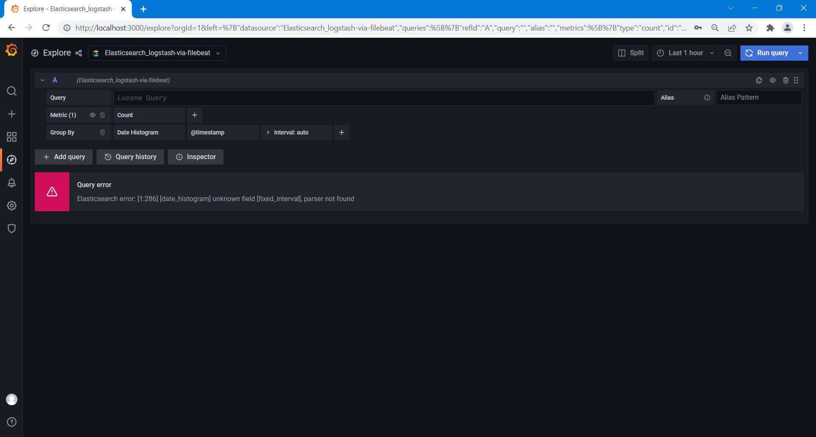Open the Help question mark icon
The height and width of the screenshot is (437, 816).
[12, 422]
